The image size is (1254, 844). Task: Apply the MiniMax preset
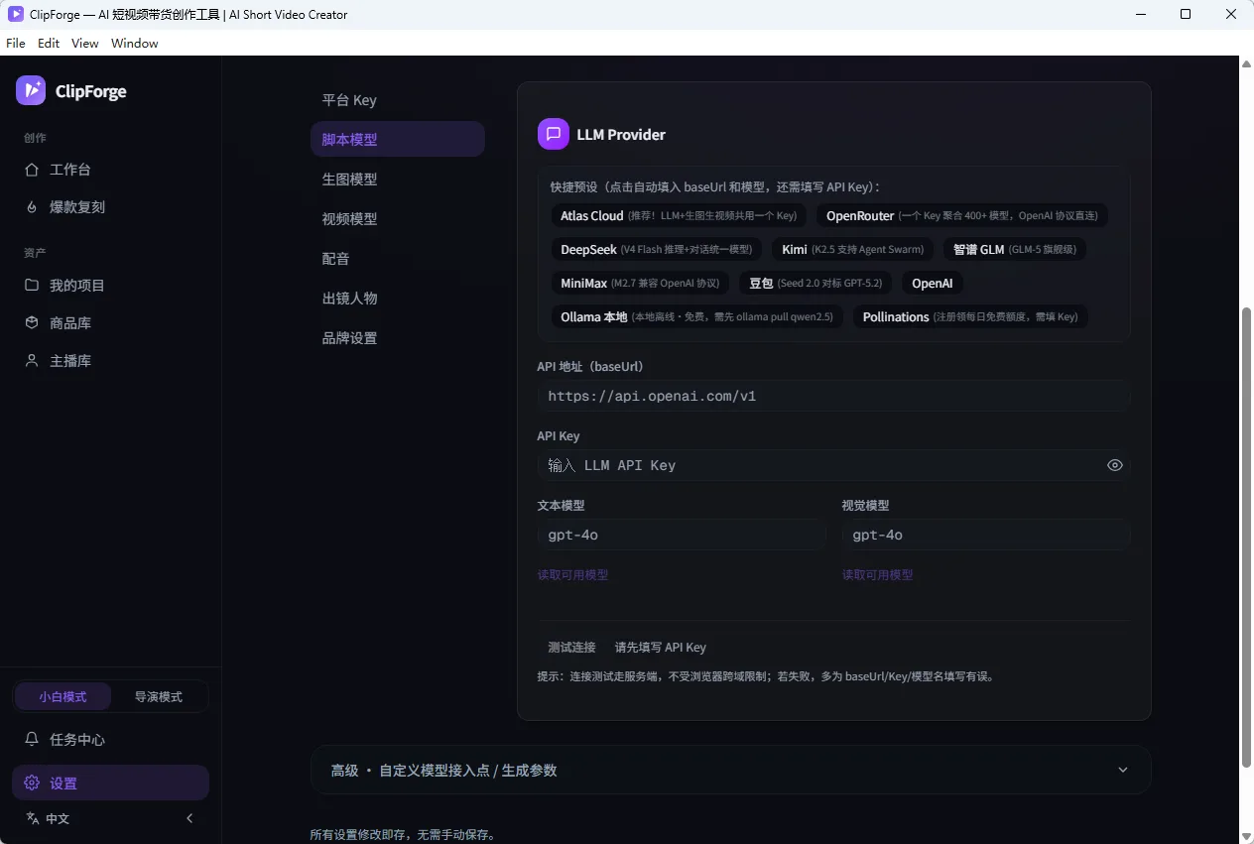[x=640, y=283]
